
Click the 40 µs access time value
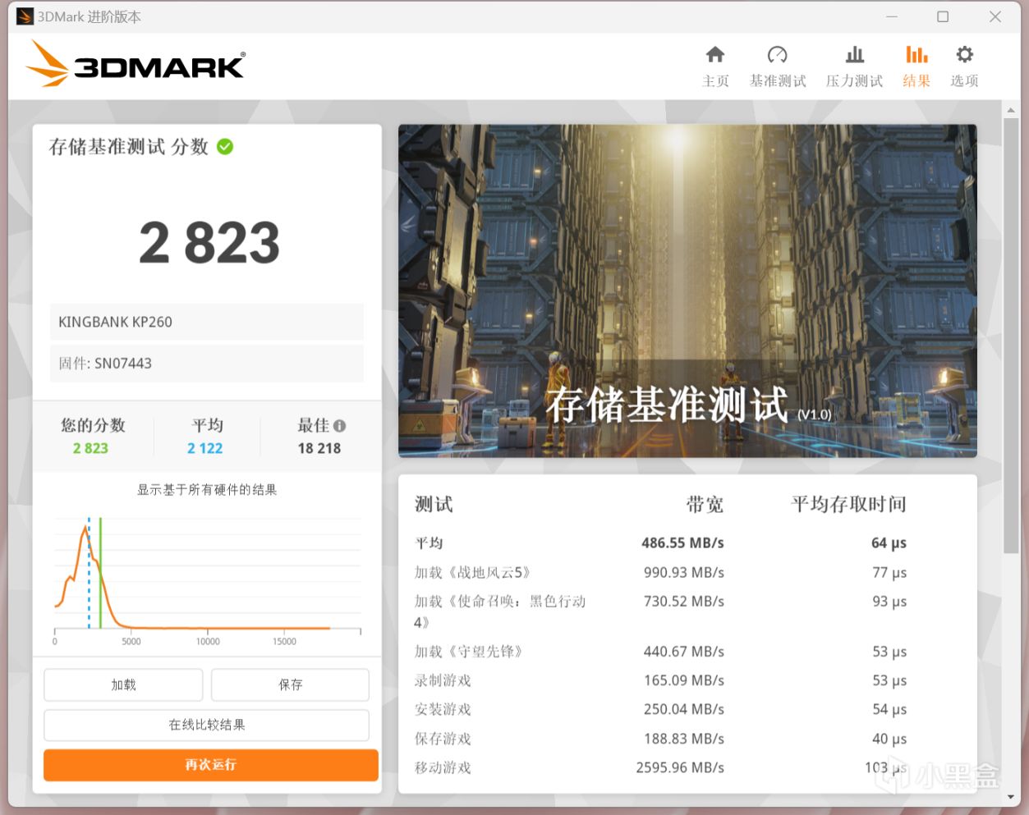889,739
